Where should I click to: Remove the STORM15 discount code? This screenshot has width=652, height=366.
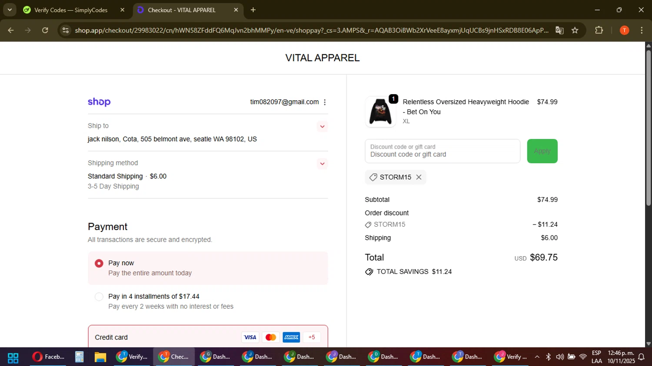(419, 177)
